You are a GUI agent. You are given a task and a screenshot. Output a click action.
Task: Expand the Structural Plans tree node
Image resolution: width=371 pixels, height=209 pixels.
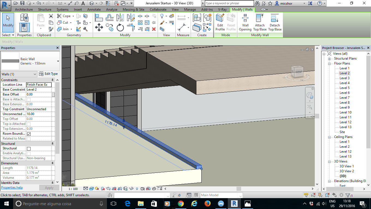329,59
